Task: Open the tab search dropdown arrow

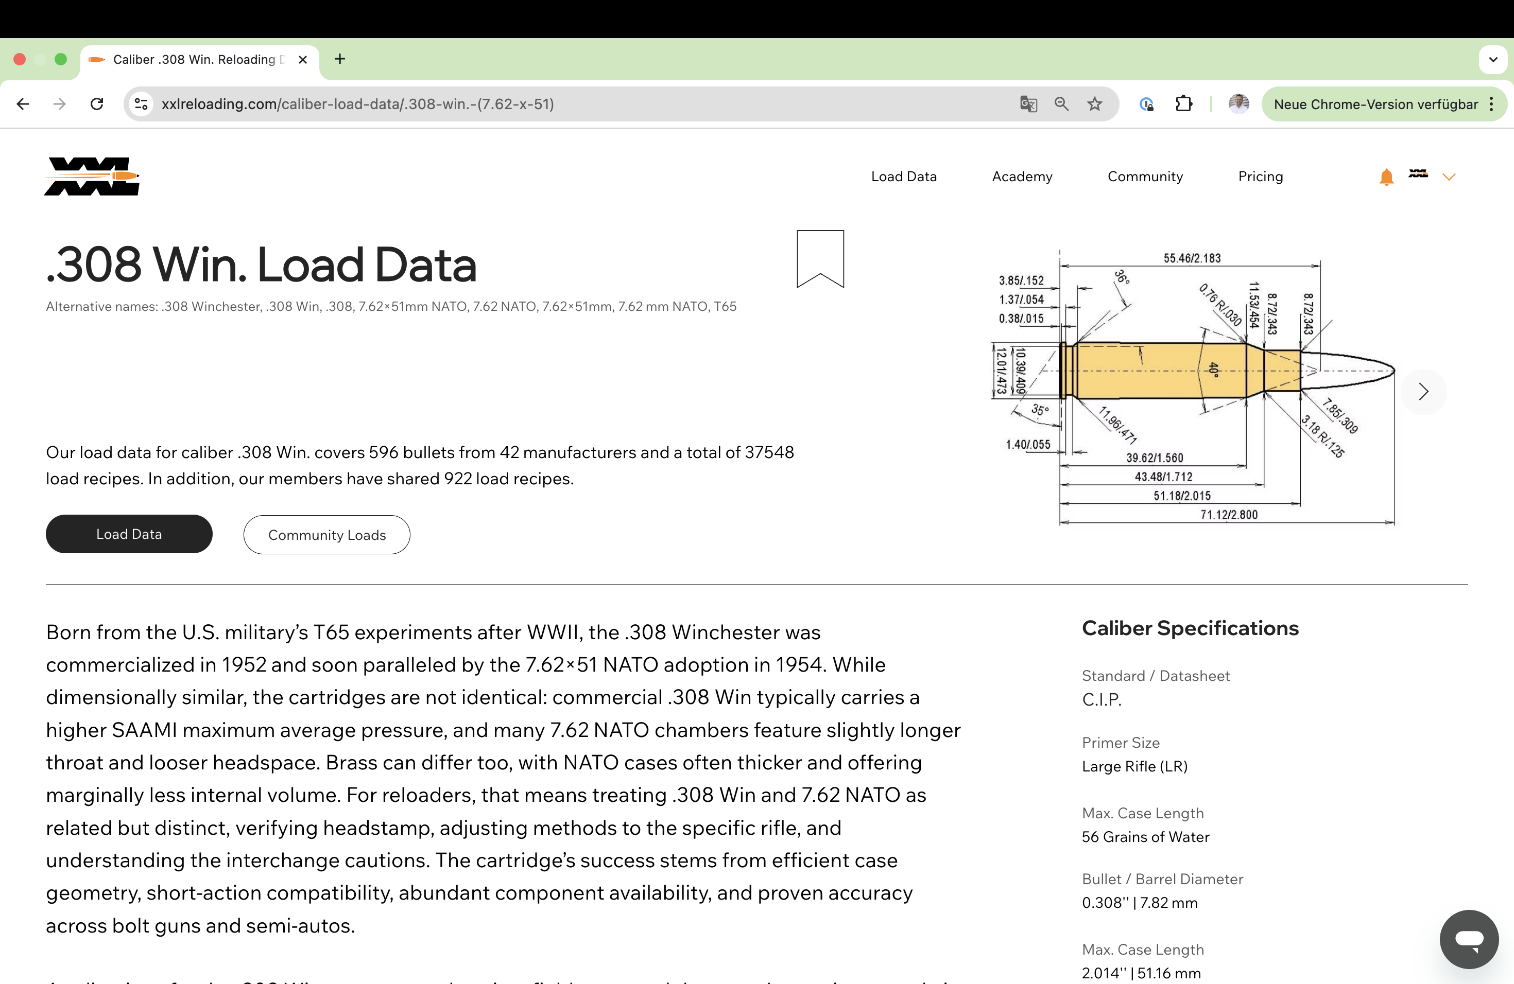Action: pos(1492,59)
